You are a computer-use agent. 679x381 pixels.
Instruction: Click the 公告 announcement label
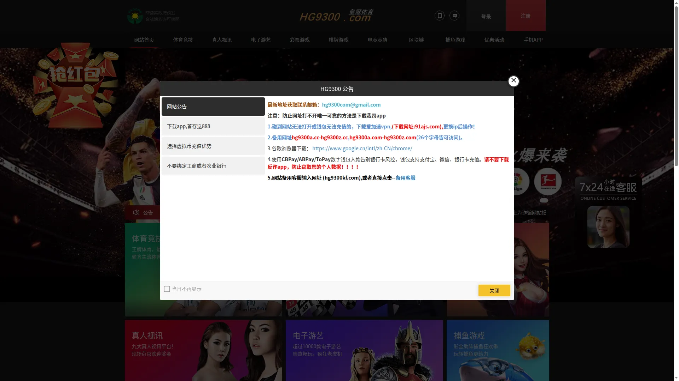point(148,213)
